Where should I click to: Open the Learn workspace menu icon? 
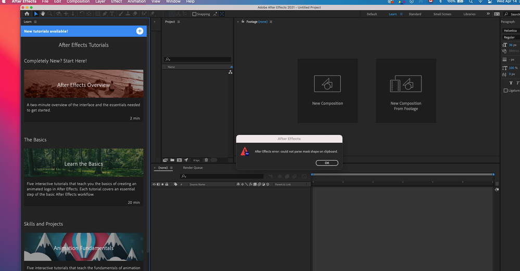point(401,14)
